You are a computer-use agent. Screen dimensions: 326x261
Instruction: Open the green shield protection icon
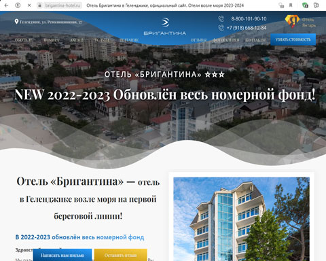tap(305, 5)
